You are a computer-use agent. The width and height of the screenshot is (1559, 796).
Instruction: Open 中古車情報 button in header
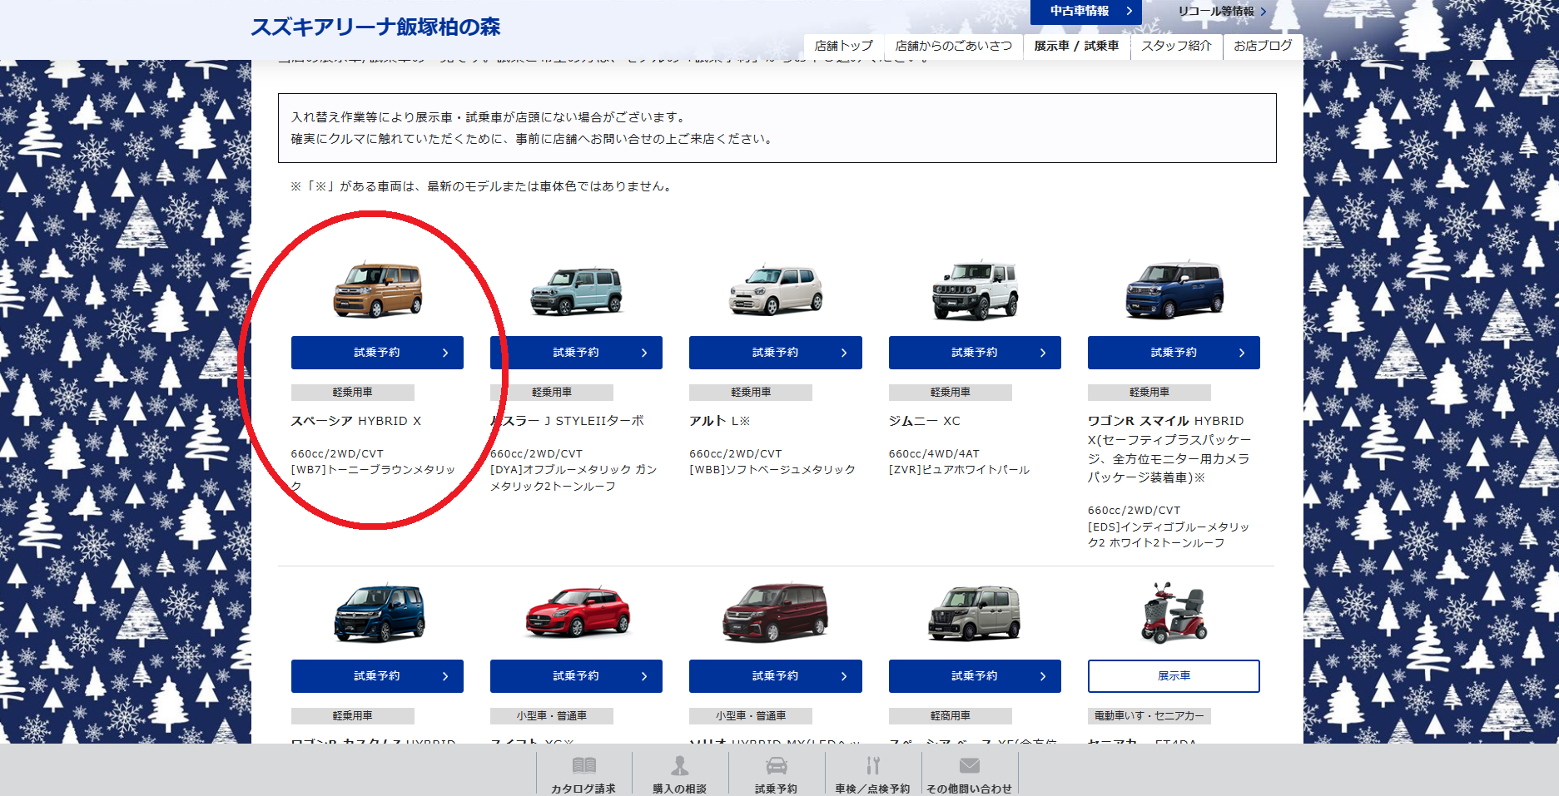pyautogui.click(x=1085, y=12)
